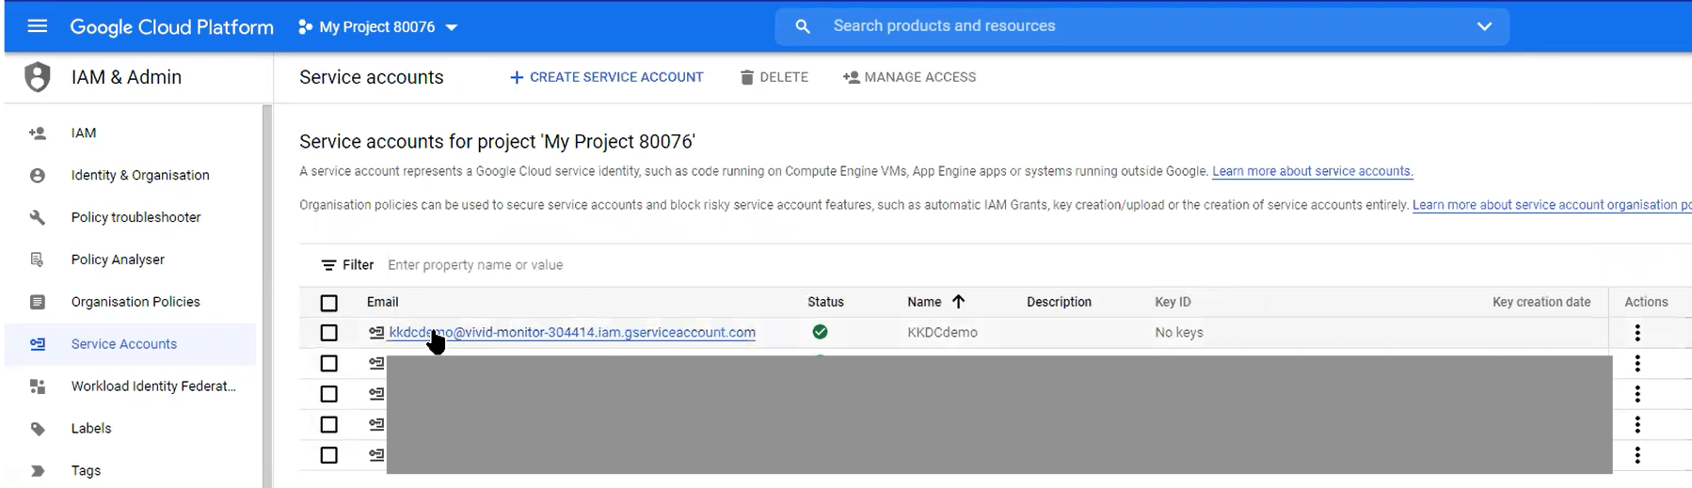Click the Policy Analyser document icon
The height and width of the screenshot is (488, 1692).
pyautogui.click(x=38, y=260)
